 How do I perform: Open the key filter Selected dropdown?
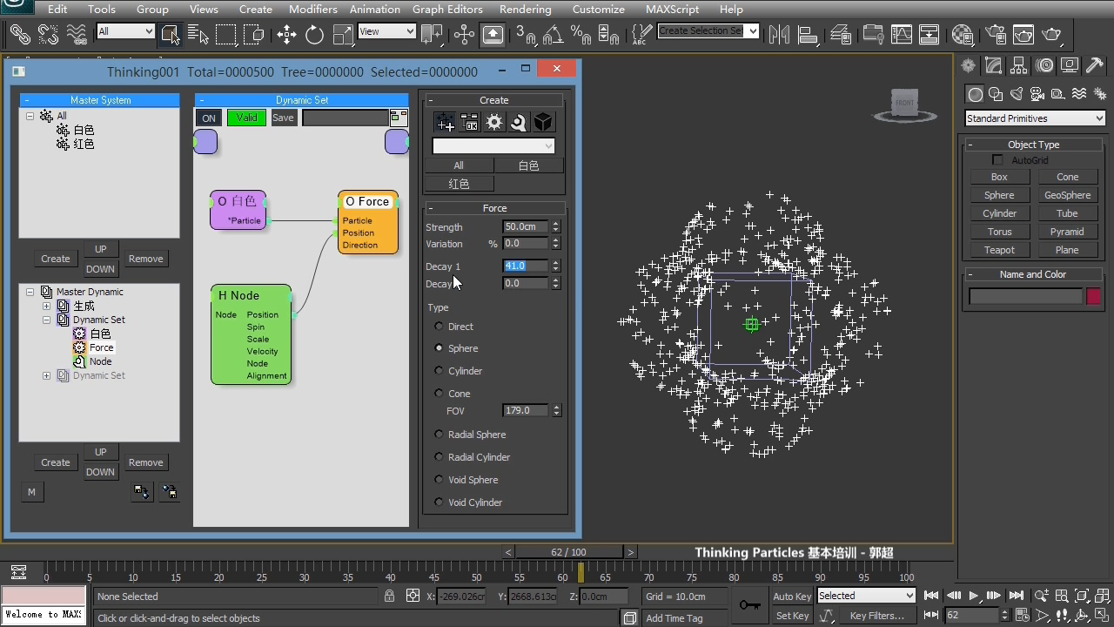[866, 596]
